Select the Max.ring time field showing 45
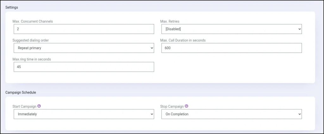This screenshot has height=134, width=324. (84, 67)
